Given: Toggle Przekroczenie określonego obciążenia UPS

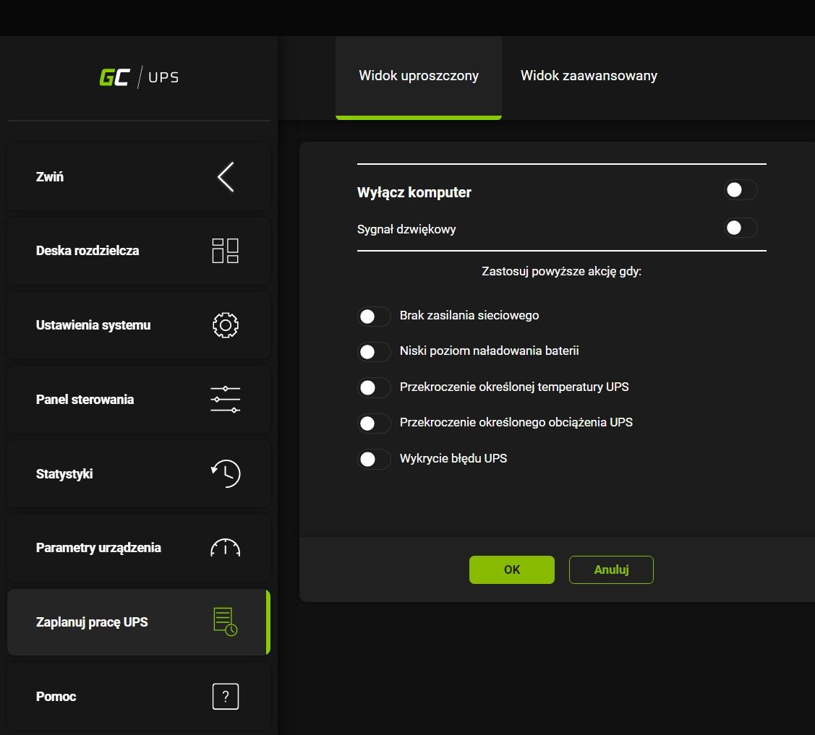Looking at the screenshot, I should coord(374,424).
